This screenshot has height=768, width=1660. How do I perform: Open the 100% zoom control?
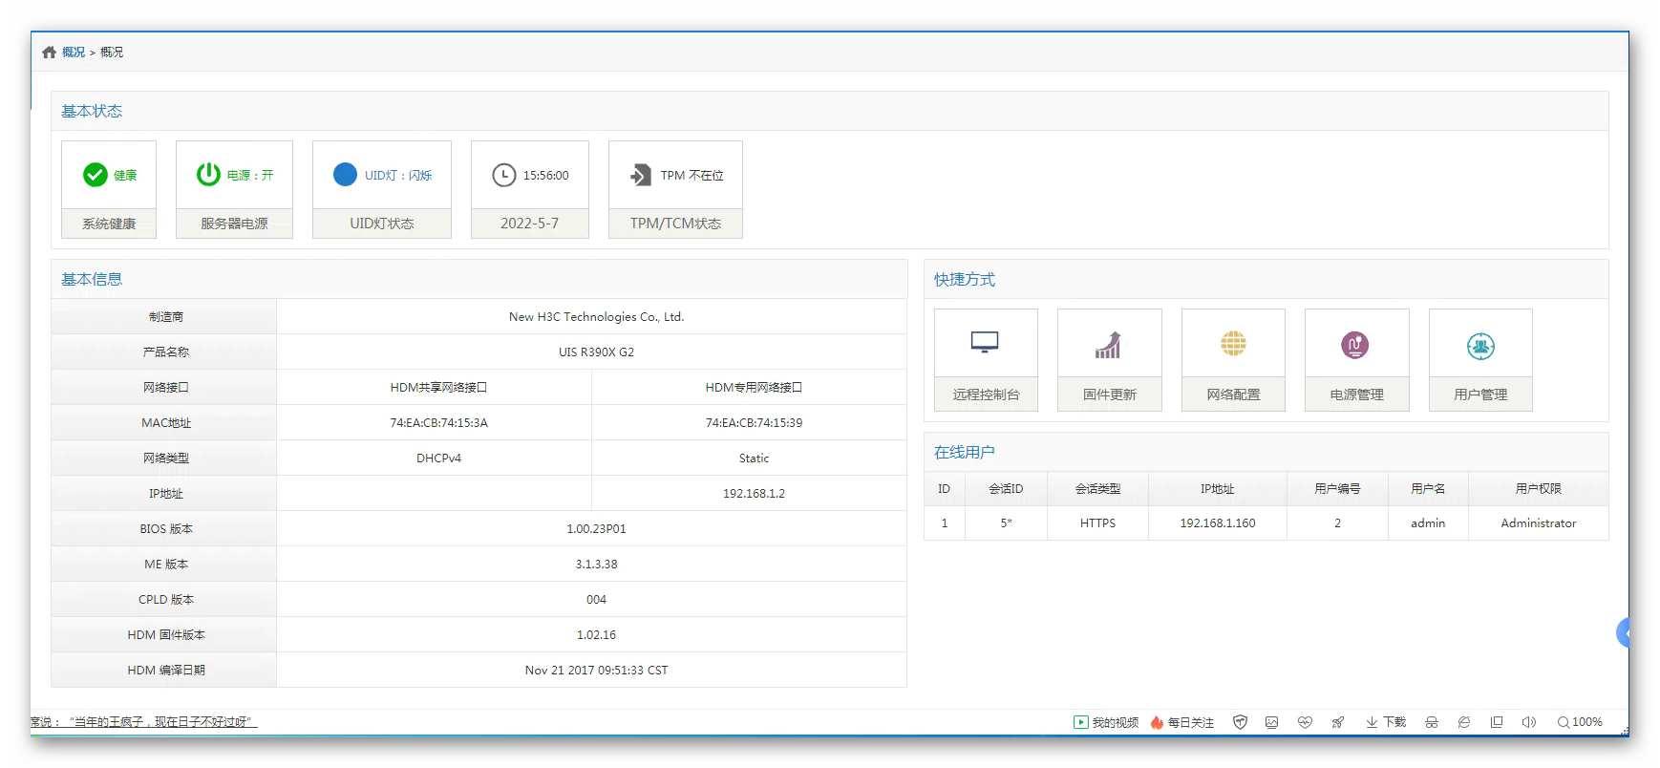click(1580, 722)
